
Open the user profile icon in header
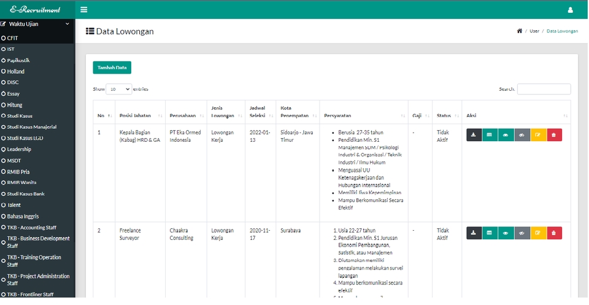pos(570,10)
